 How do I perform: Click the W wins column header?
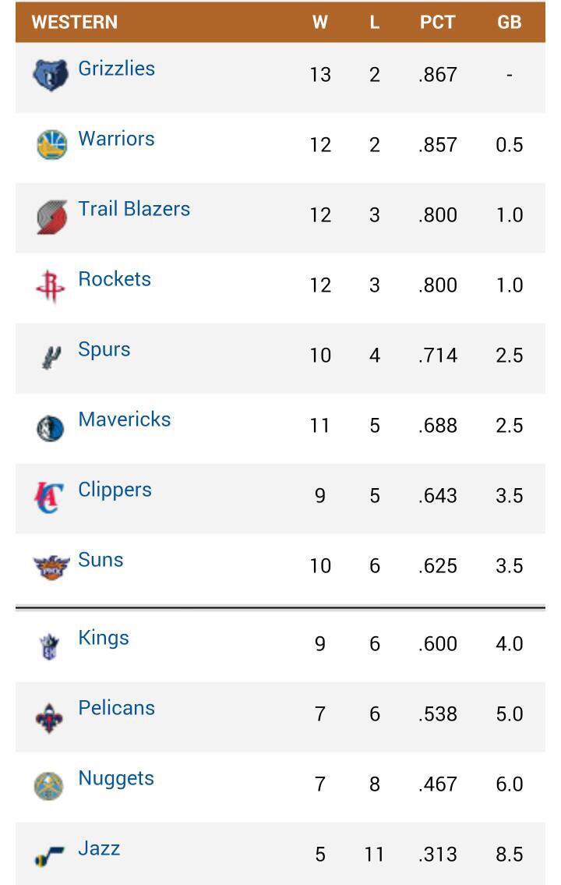(x=320, y=22)
